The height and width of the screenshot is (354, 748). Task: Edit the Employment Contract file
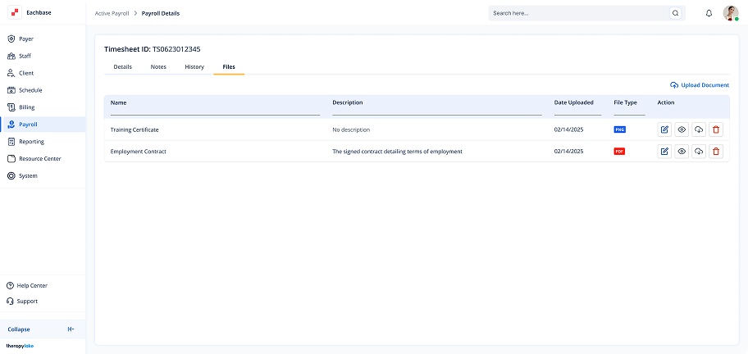664,152
